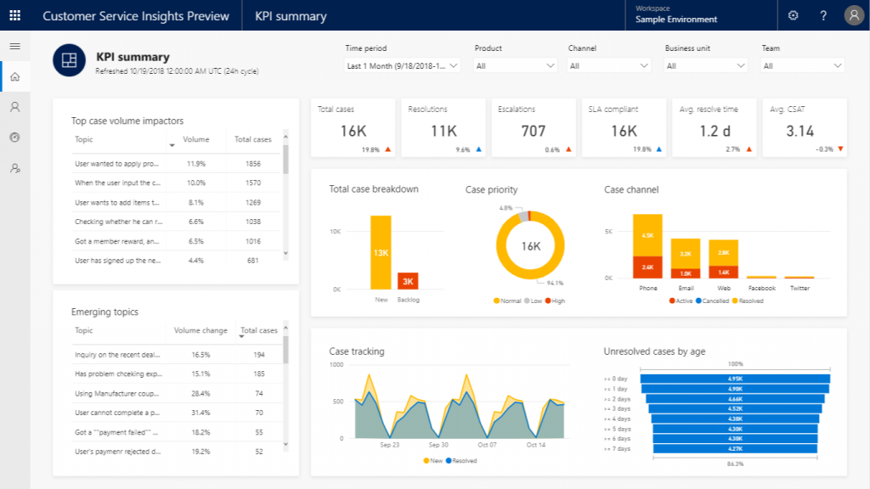This screenshot has width=870, height=489.
Task: Open the customer person icon in the sidebar
Action: point(14,106)
